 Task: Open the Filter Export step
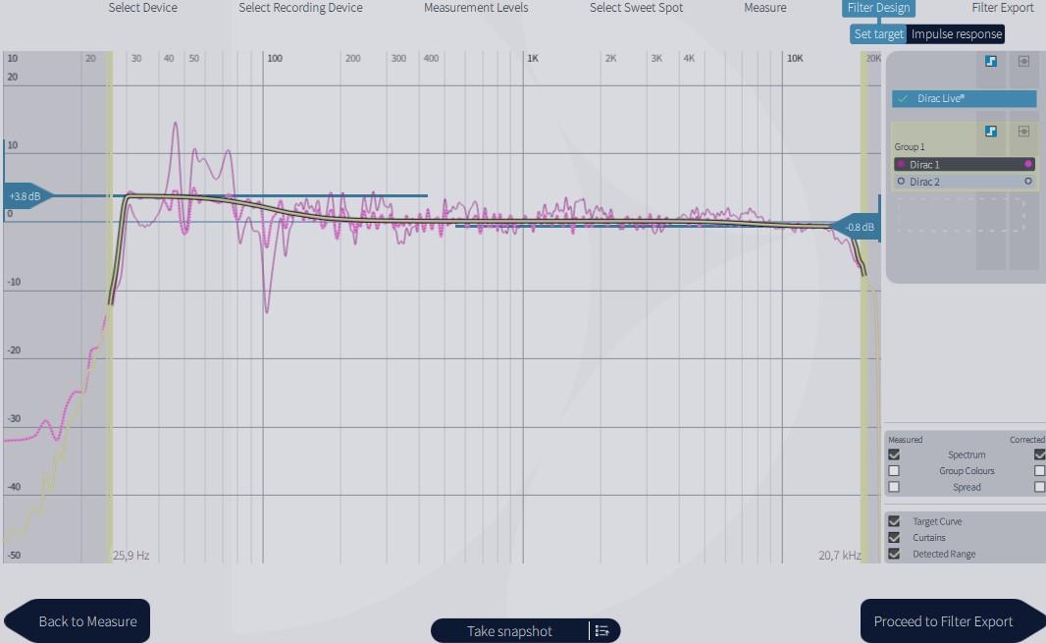(x=1002, y=8)
